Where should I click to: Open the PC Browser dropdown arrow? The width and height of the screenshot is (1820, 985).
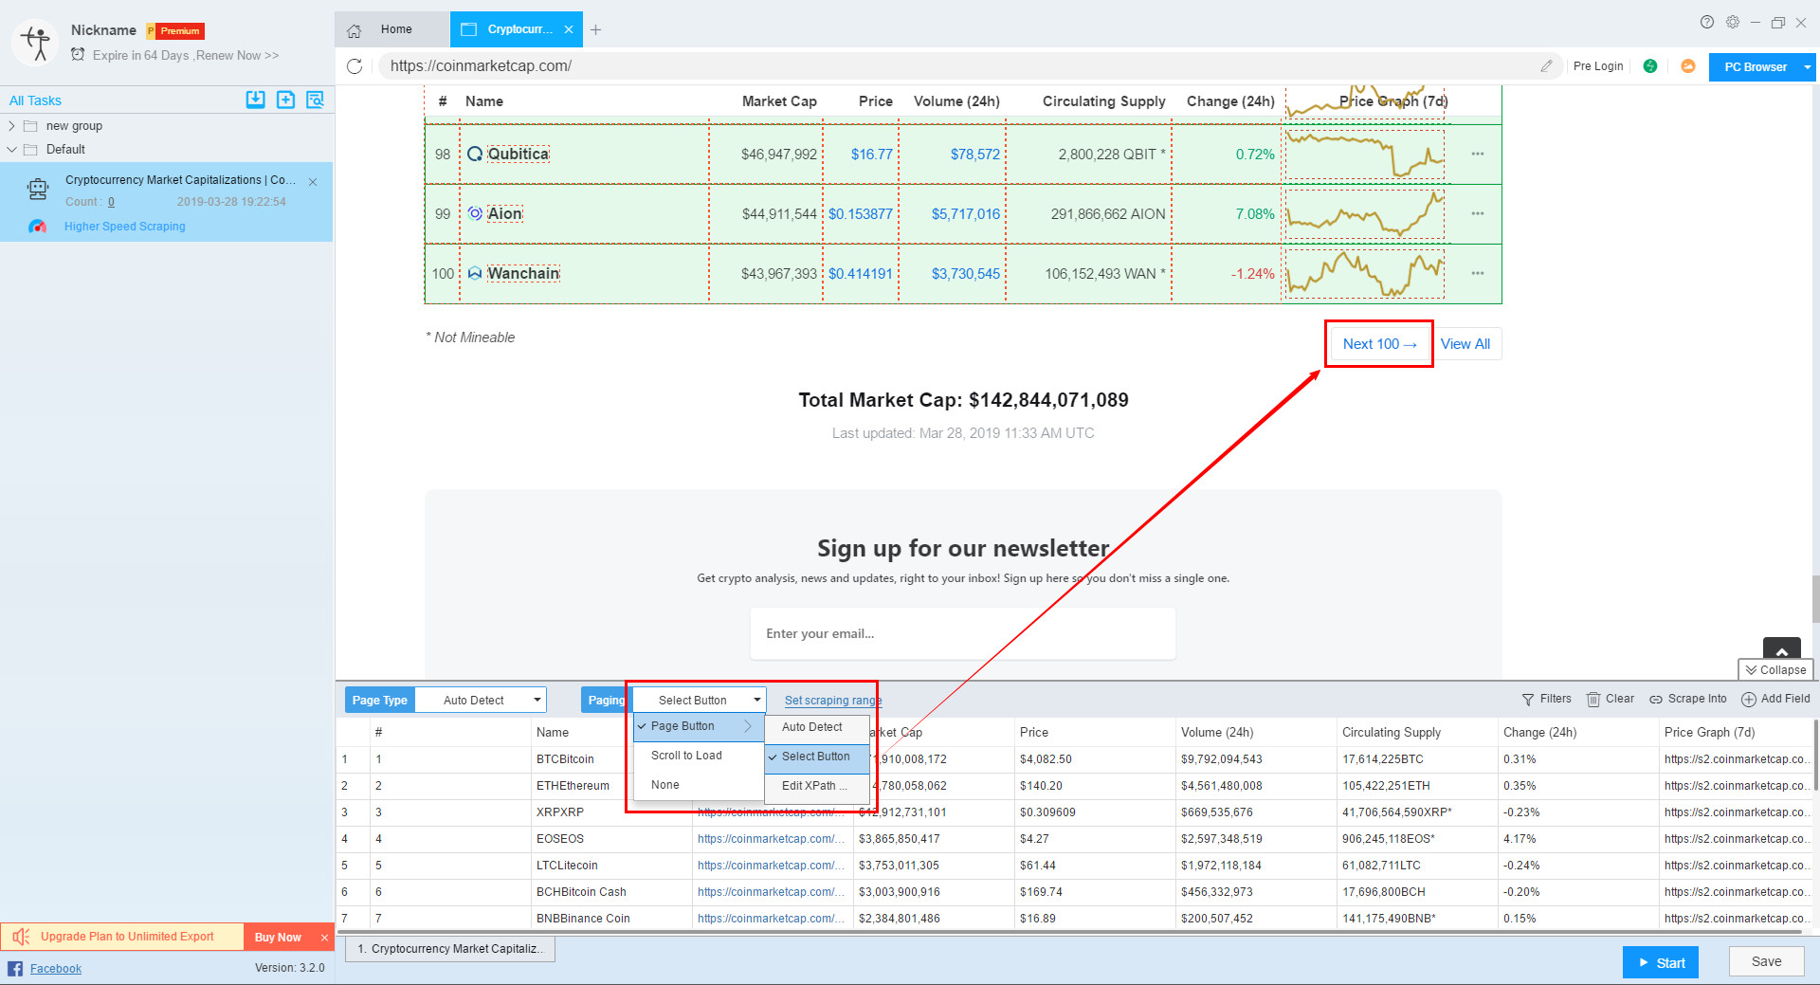[1807, 66]
